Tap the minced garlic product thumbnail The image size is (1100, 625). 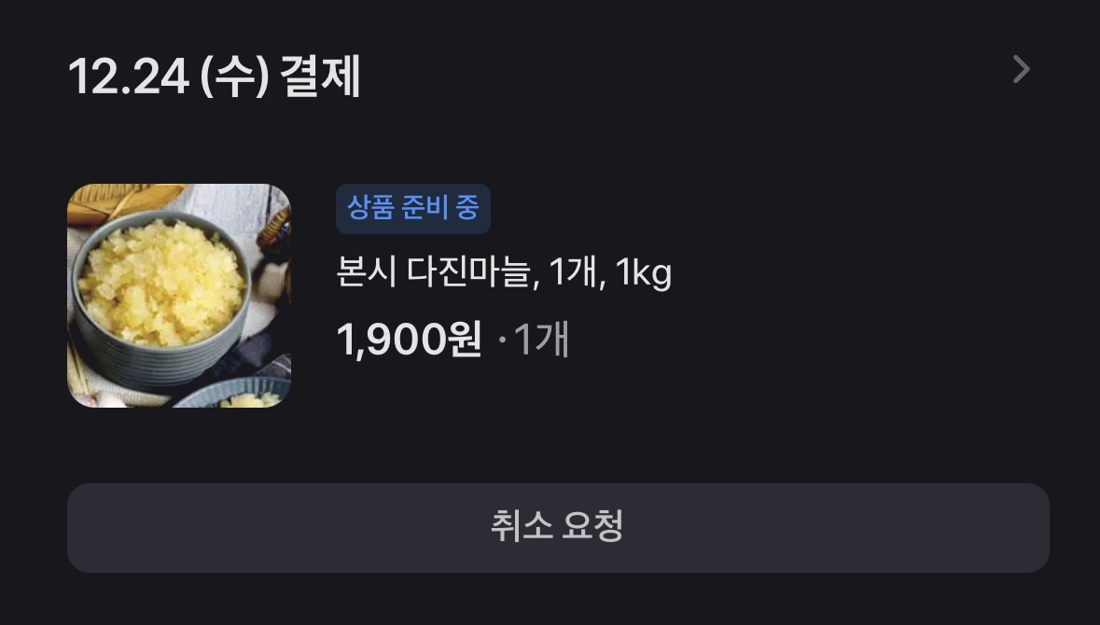point(179,296)
